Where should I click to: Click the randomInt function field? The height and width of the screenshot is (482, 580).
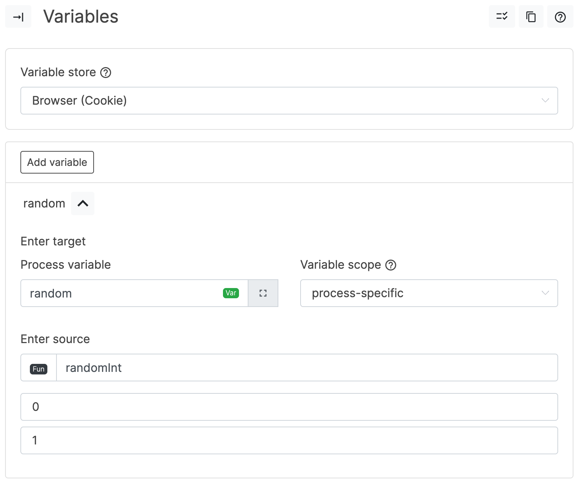(x=255, y=368)
